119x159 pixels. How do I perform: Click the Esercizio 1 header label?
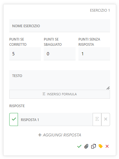click(100, 10)
